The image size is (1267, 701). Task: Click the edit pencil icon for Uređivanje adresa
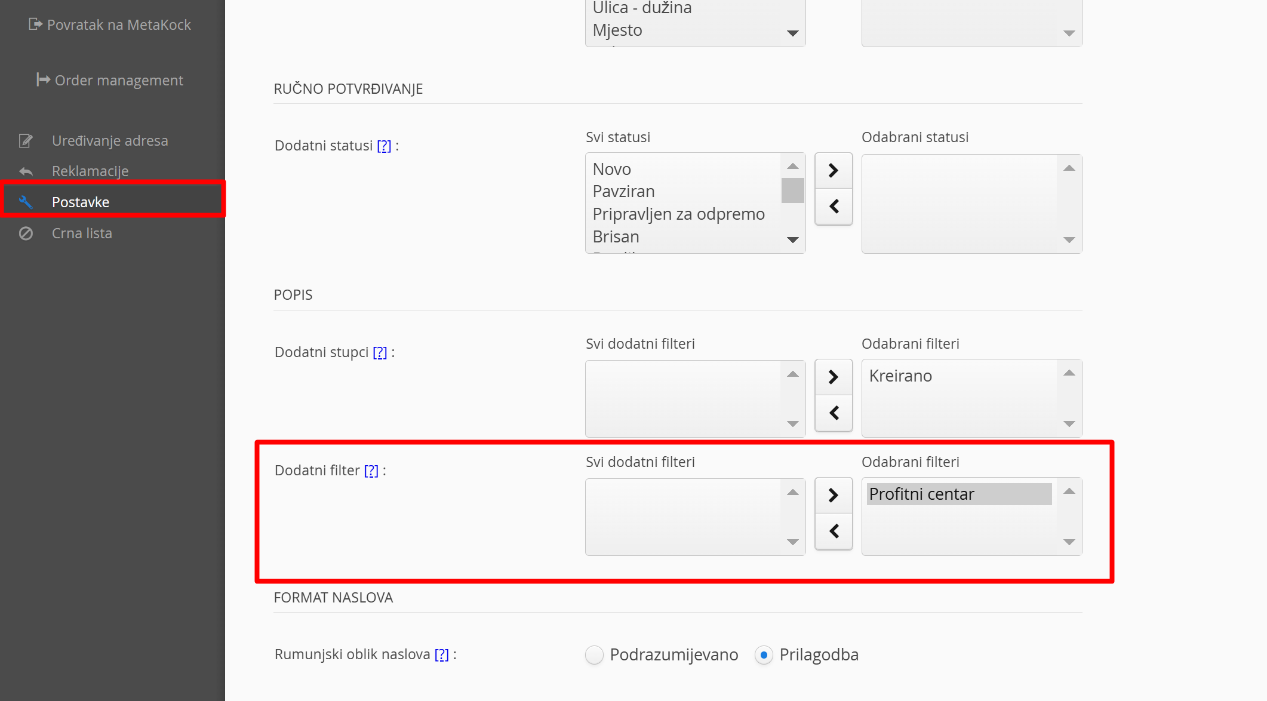[25, 141]
